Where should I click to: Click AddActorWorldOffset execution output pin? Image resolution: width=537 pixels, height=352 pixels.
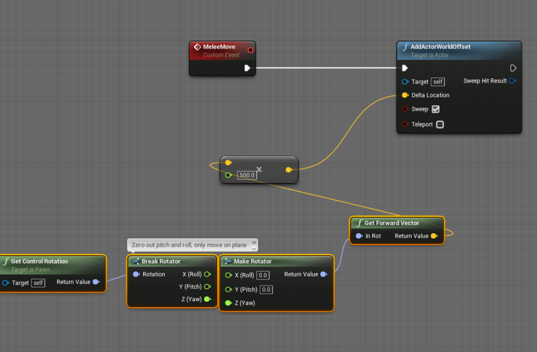click(513, 68)
